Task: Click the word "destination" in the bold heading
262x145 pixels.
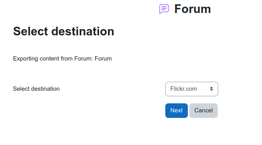Action: [x=83, y=31]
